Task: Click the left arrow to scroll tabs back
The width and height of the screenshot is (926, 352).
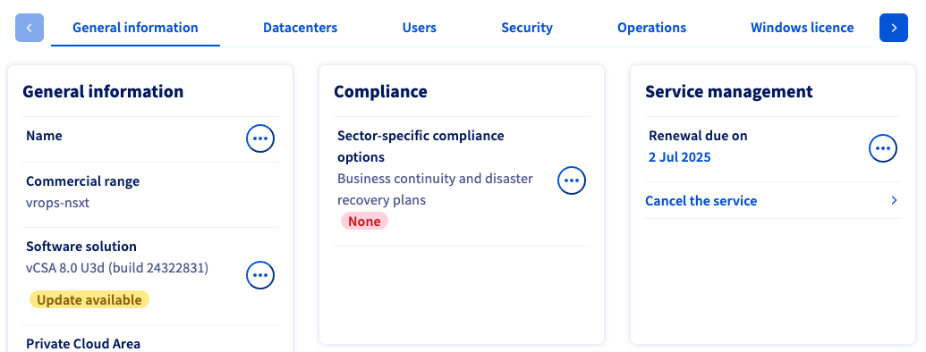Action: point(30,28)
